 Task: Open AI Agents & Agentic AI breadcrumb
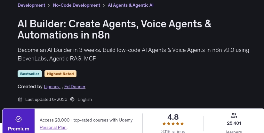[x=131, y=5]
